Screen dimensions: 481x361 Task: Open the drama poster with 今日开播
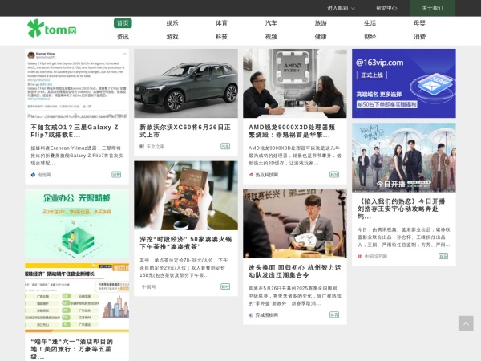(404, 157)
